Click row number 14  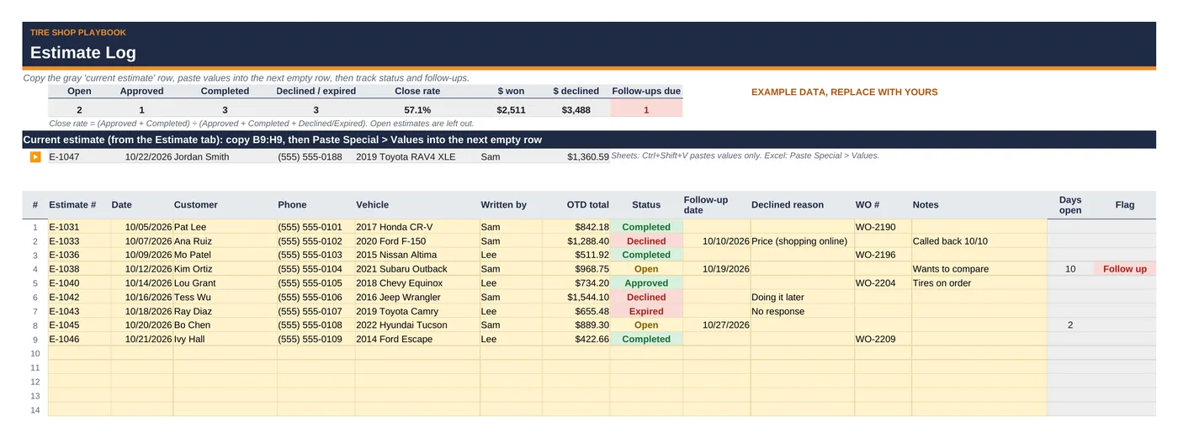(x=35, y=409)
